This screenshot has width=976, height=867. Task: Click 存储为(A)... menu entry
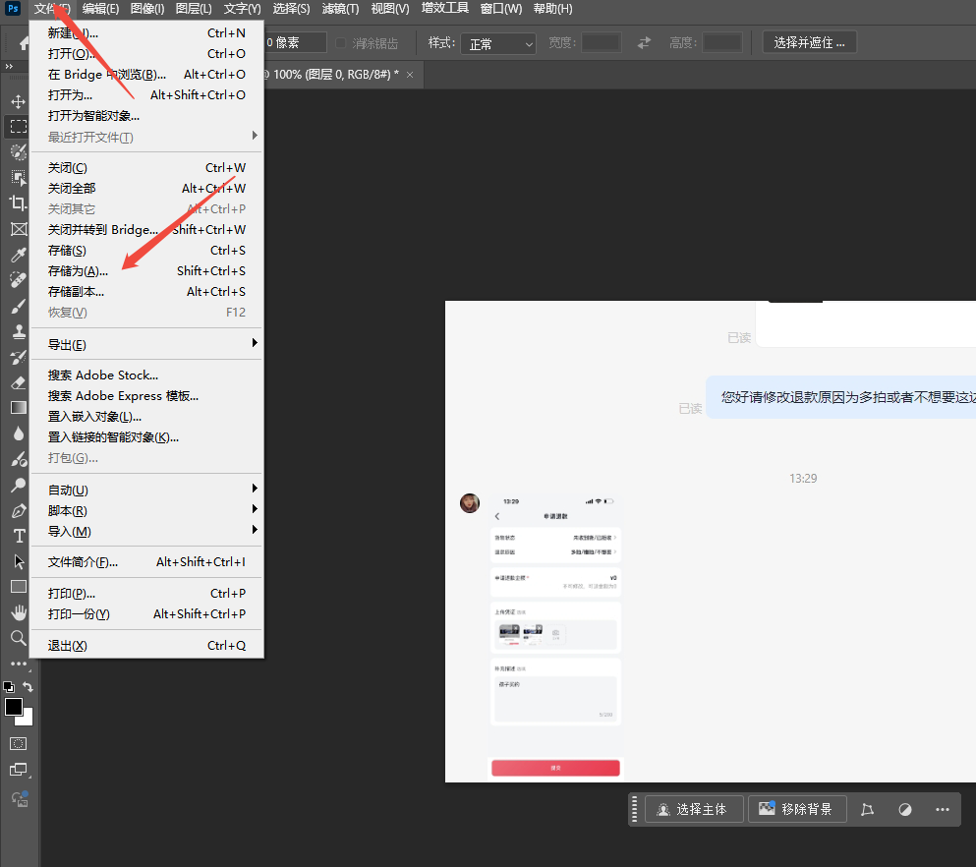pyautogui.click(x=79, y=270)
